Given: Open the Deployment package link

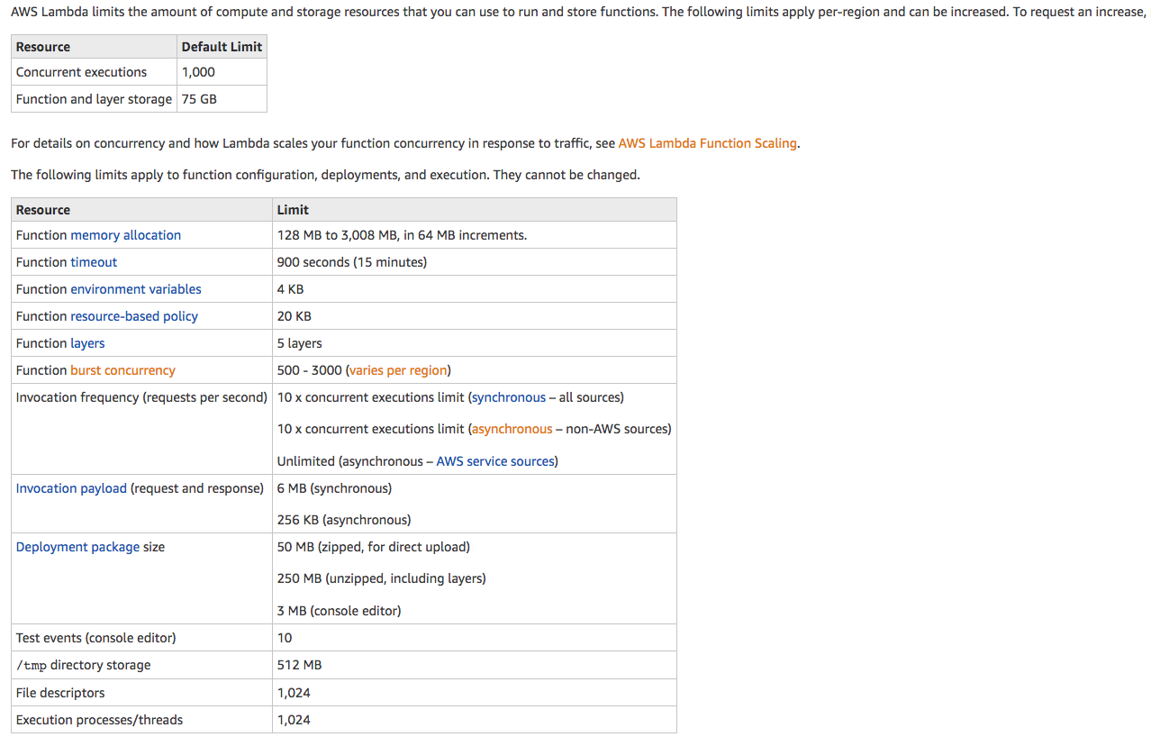Looking at the screenshot, I should point(77,547).
